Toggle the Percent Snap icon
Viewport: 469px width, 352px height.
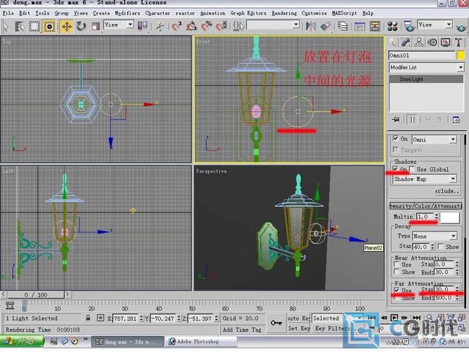(x=206, y=26)
